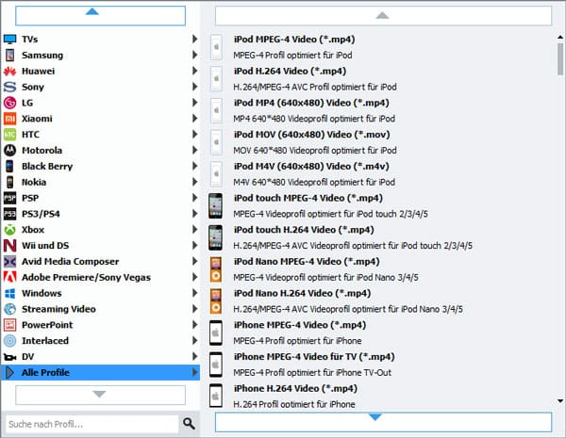The width and height of the screenshot is (566, 438).
Task: Select iPhone MPEG-4 Video für TV profile
Action: (381, 365)
